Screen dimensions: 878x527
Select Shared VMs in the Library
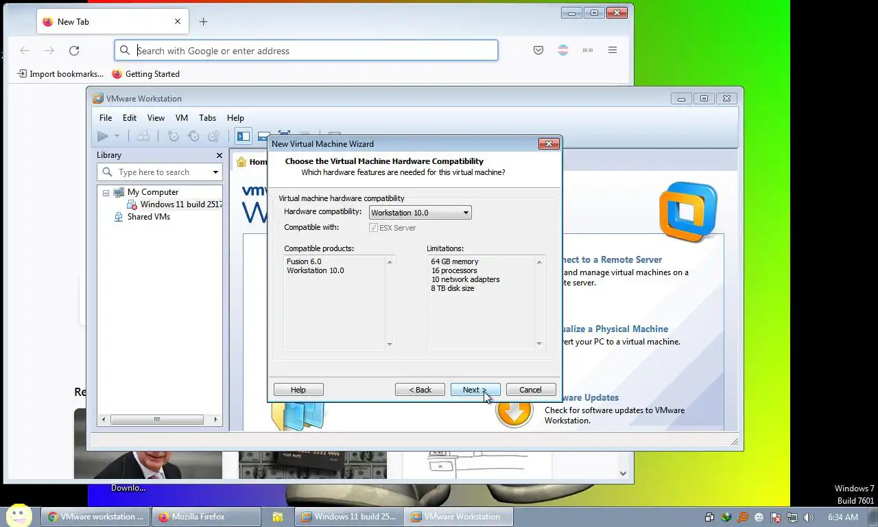pyautogui.click(x=148, y=217)
